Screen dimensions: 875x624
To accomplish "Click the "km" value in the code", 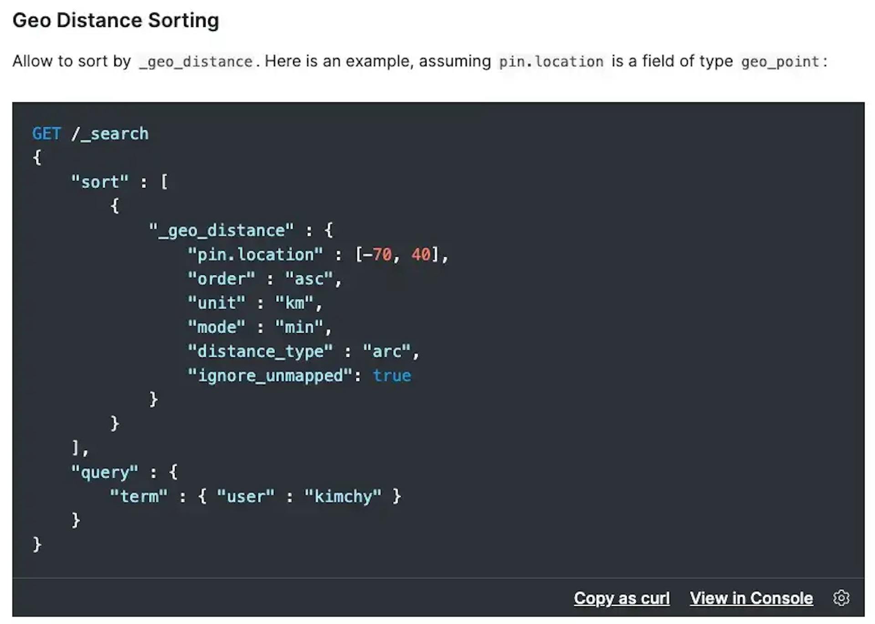I will (294, 303).
